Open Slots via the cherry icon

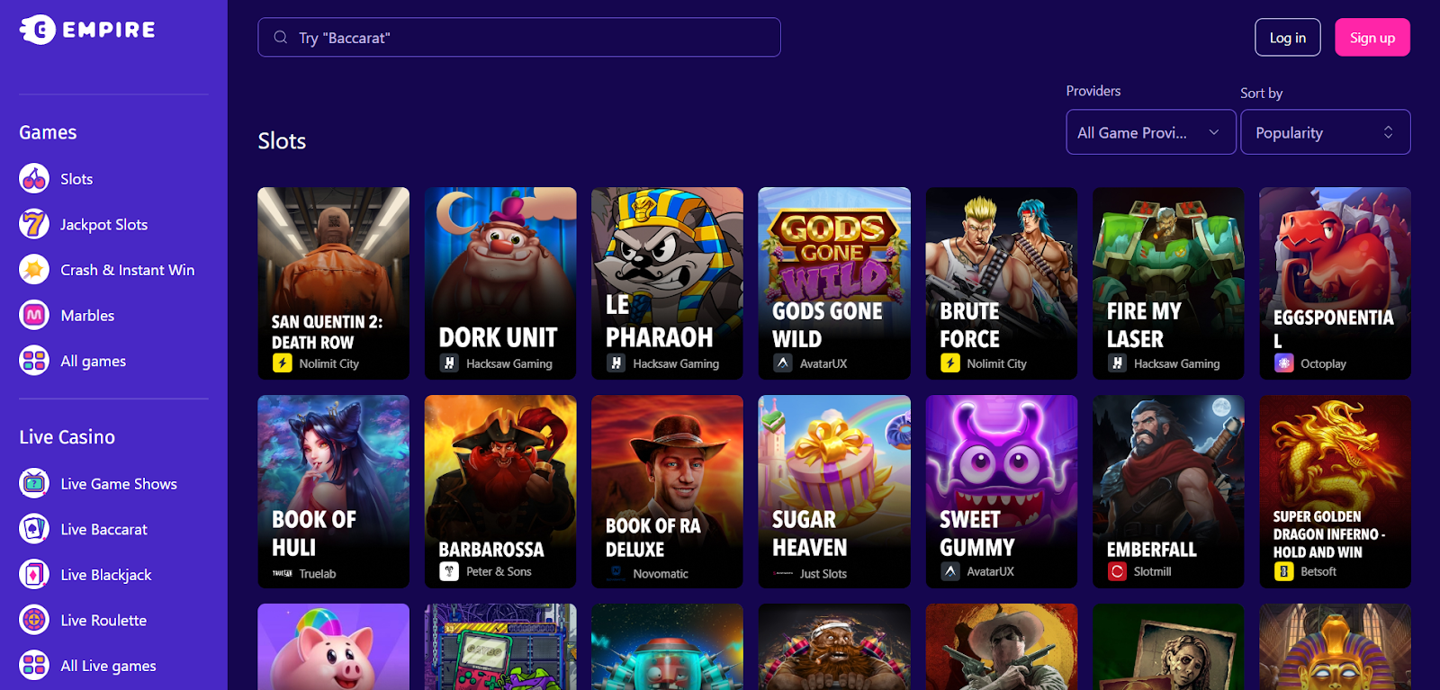click(x=34, y=179)
